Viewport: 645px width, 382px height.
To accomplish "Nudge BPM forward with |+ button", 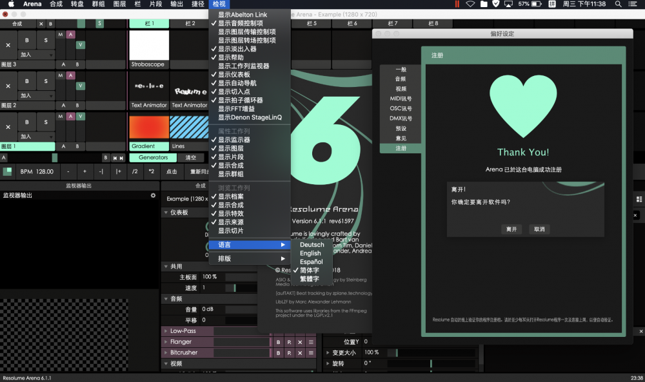I will click(119, 171).
